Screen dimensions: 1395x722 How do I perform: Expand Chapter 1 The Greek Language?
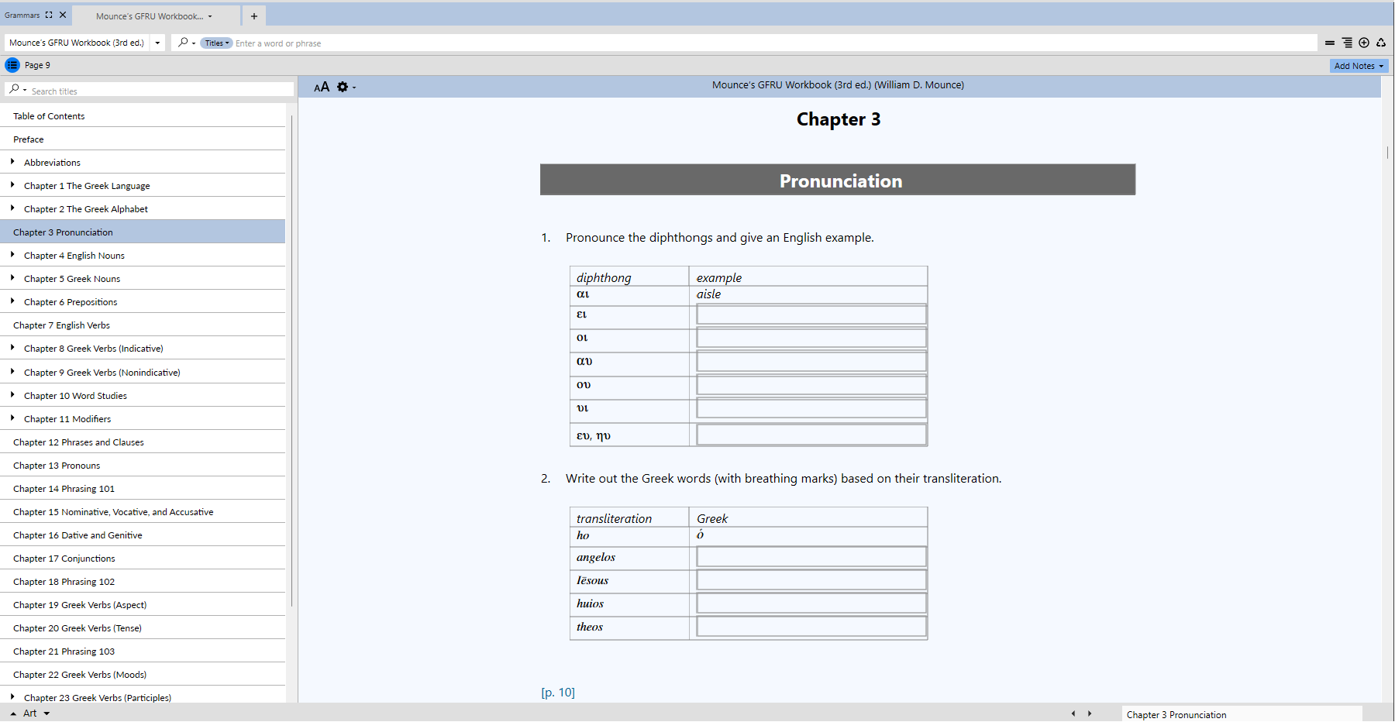[12, 185]
